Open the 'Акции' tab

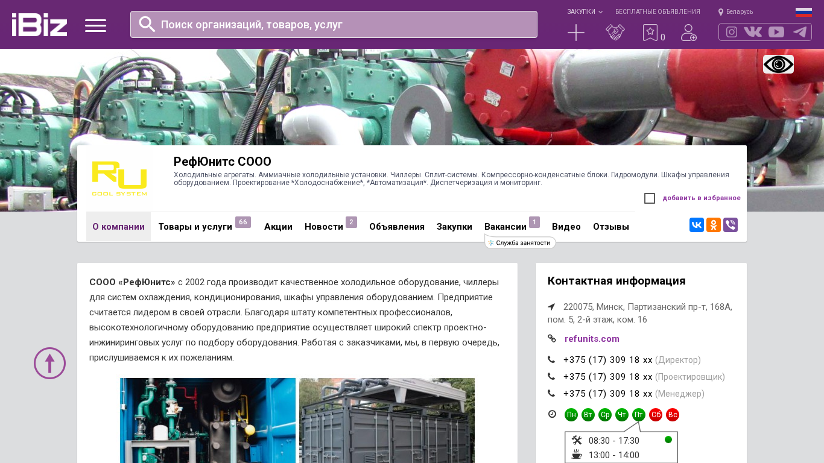coord(278,227)
